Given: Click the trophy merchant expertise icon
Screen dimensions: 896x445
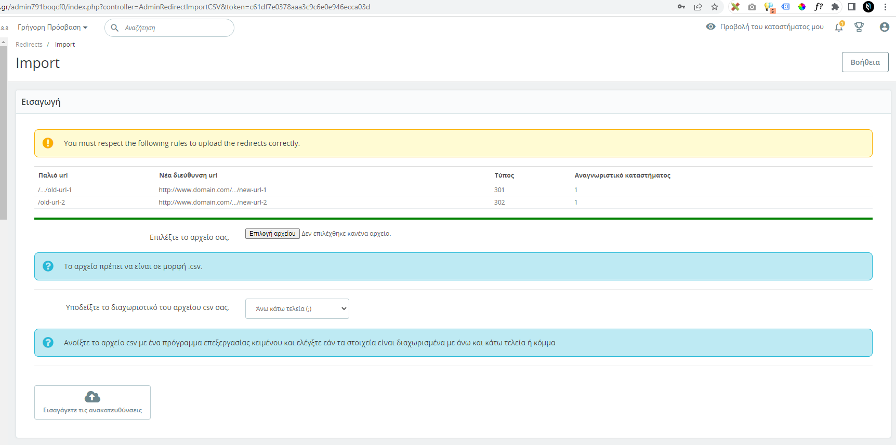Looking at the screenshot, I should [x=859, y=27].
